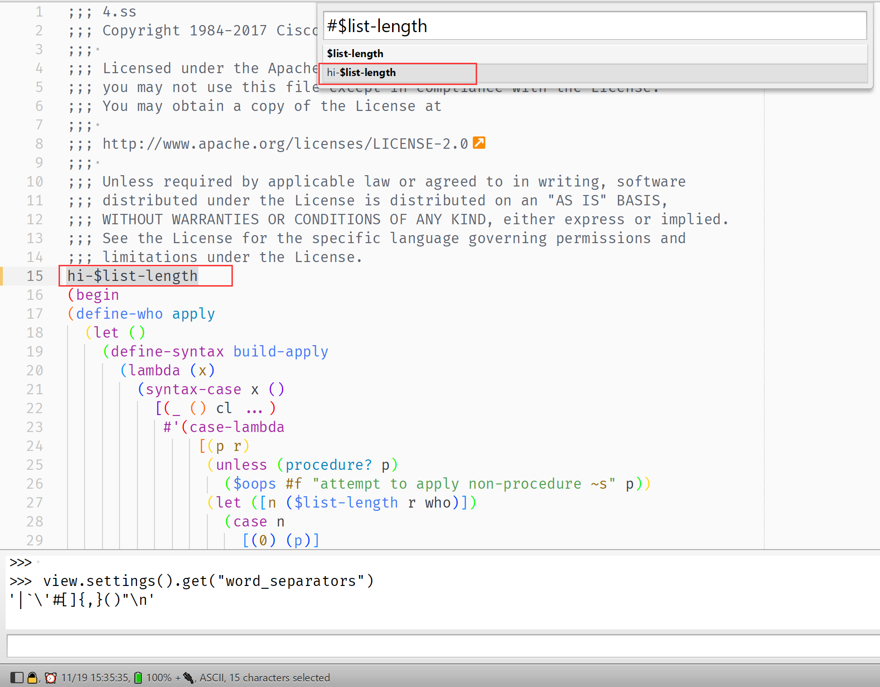Click the yellow padlock icon in status bar
The height and width of the screenshot is (687, 880).
tap(32, 678)
